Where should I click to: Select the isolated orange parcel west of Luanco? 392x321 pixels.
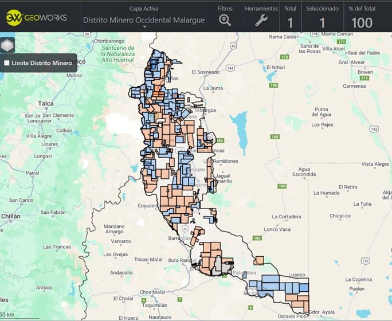(259, 260)
